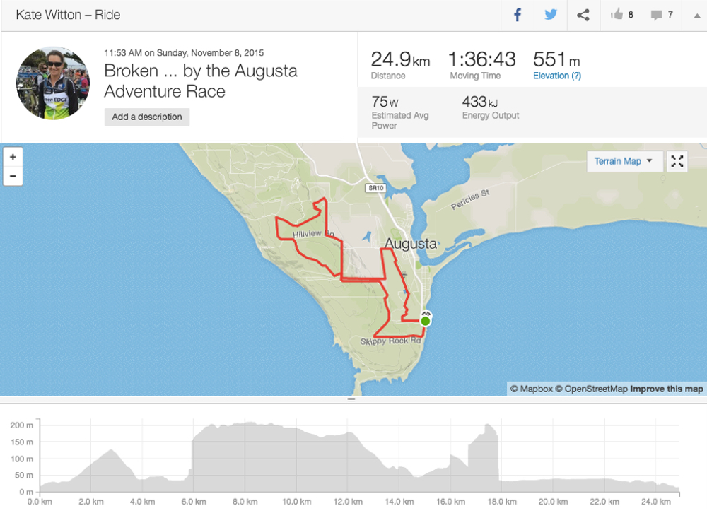Zoom in on map with plus

(13, 157)
